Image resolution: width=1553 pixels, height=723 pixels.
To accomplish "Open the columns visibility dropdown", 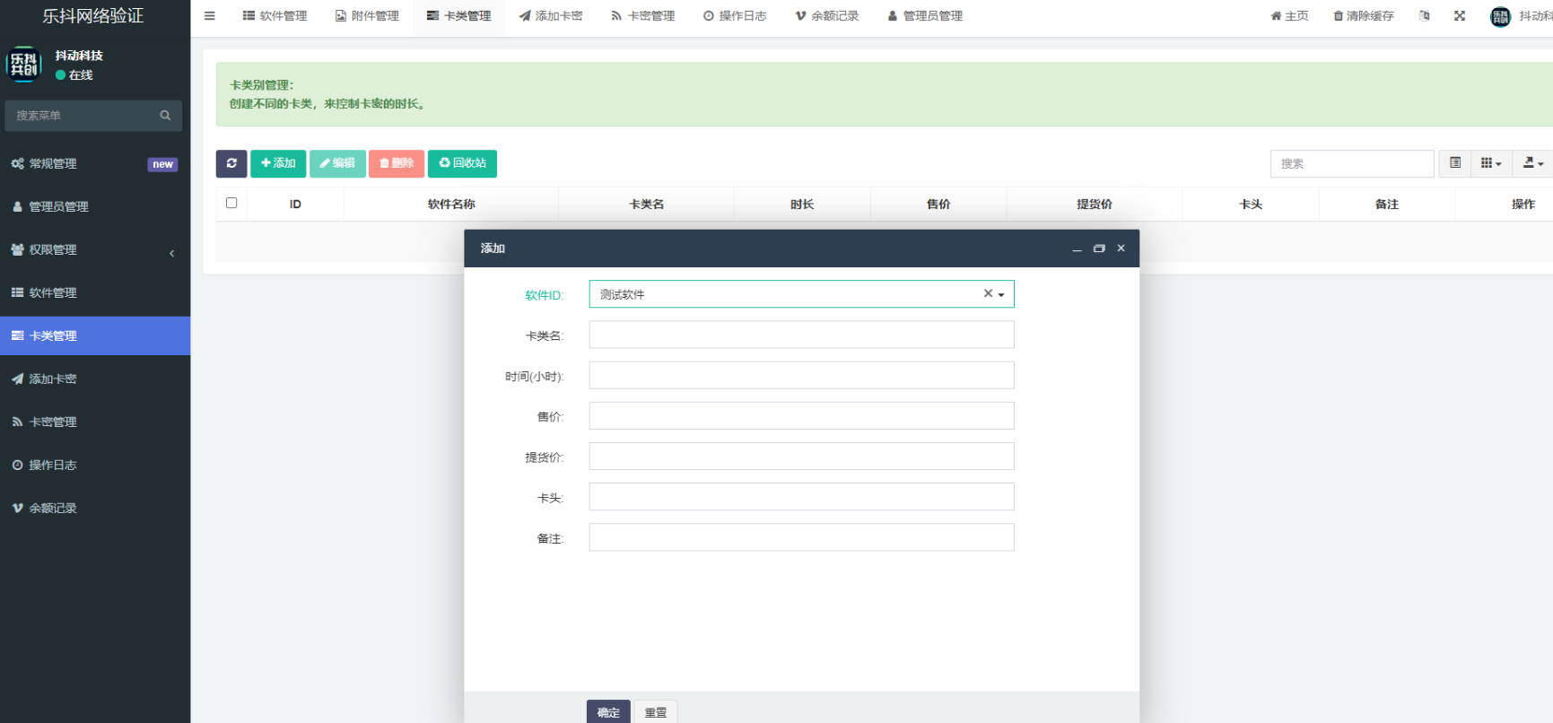I will 1491,163.
